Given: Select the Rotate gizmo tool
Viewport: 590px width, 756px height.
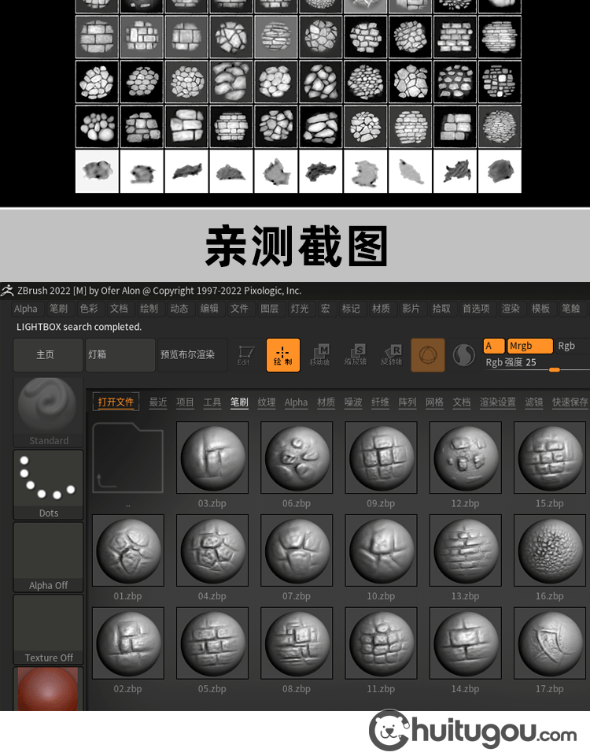Looking at the screenshot, I should 391,355.
